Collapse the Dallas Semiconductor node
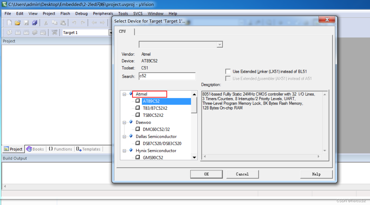Image resolution: width=370 pixels, height=205 pixels. pos(124,137)
